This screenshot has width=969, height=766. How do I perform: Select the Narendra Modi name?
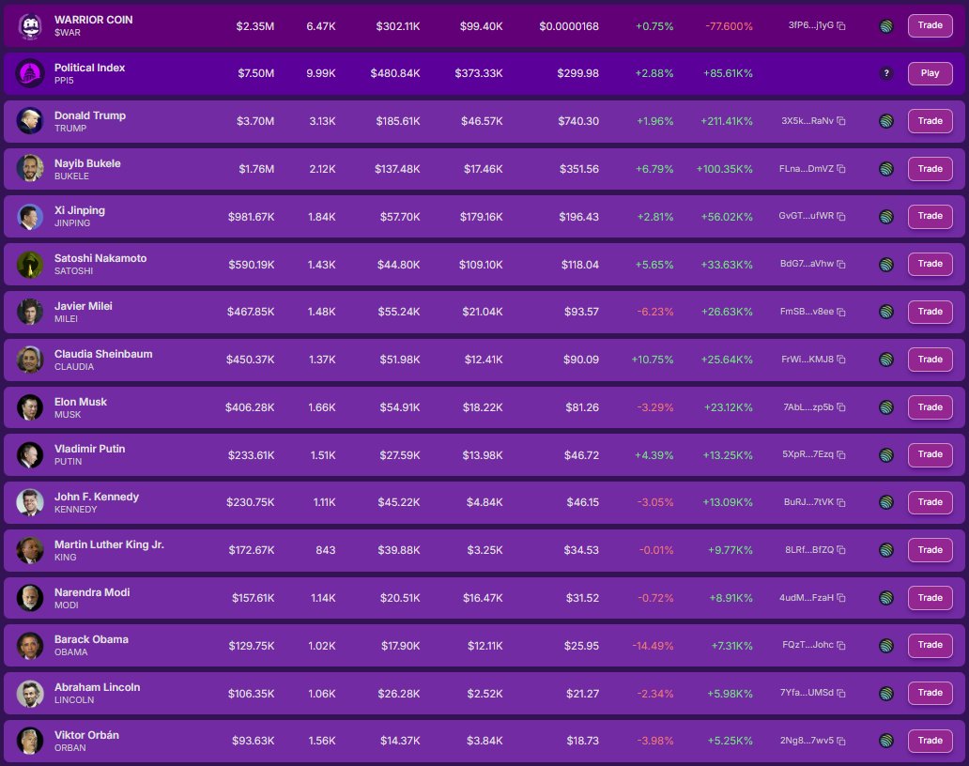(92, 592)
